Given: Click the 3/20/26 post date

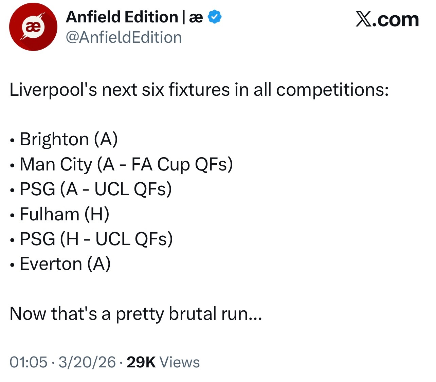Looking at the screenshot, I should [87, 362].
